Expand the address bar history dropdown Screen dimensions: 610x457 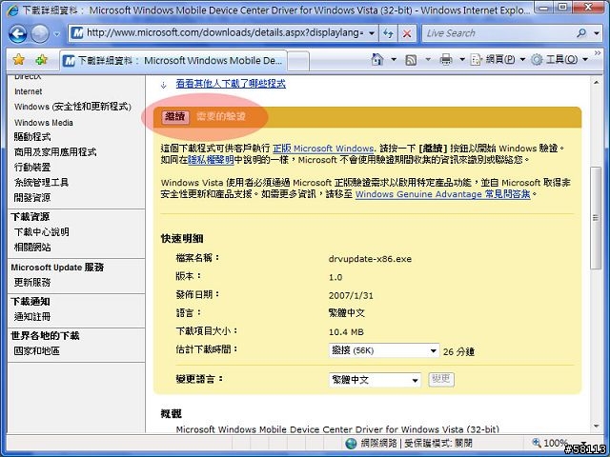point(372,33)
